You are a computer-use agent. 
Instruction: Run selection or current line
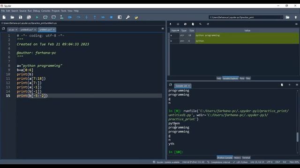click(61, 17)
